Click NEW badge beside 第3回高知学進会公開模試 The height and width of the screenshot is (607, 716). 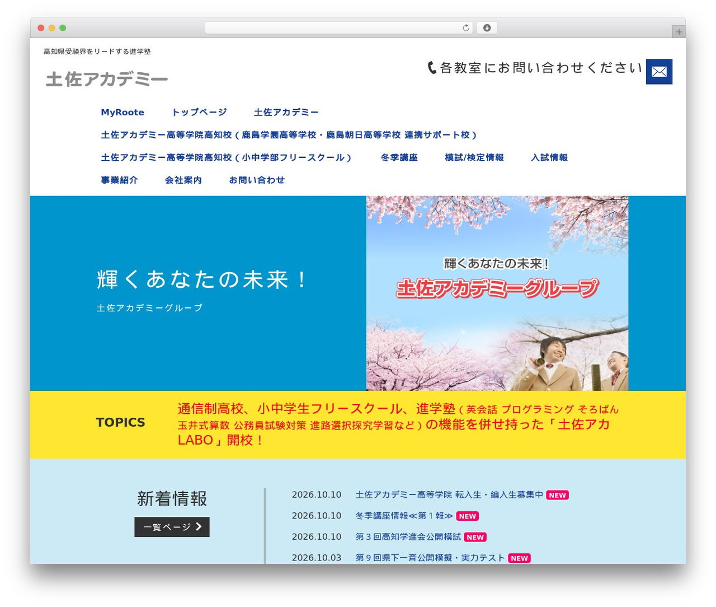click(x=475, y=537)
